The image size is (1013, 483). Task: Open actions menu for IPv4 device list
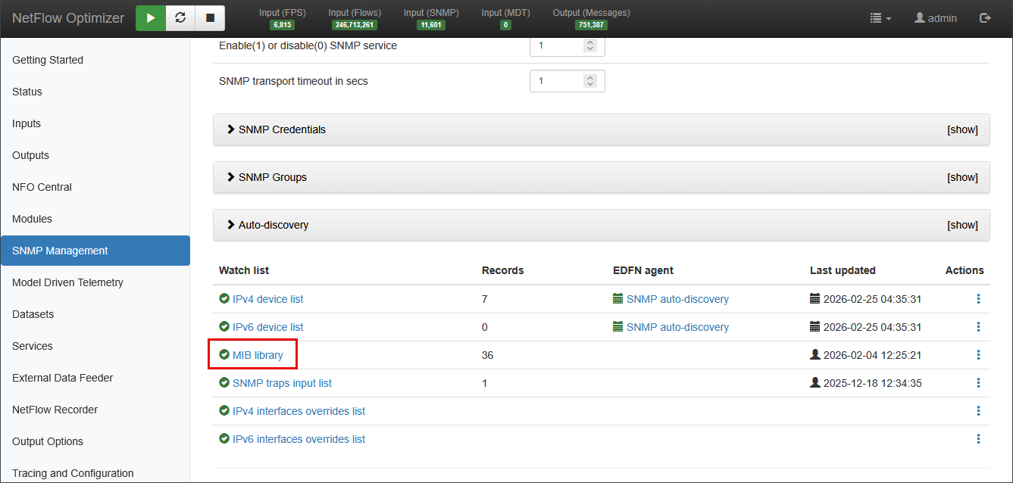(978, 299)
